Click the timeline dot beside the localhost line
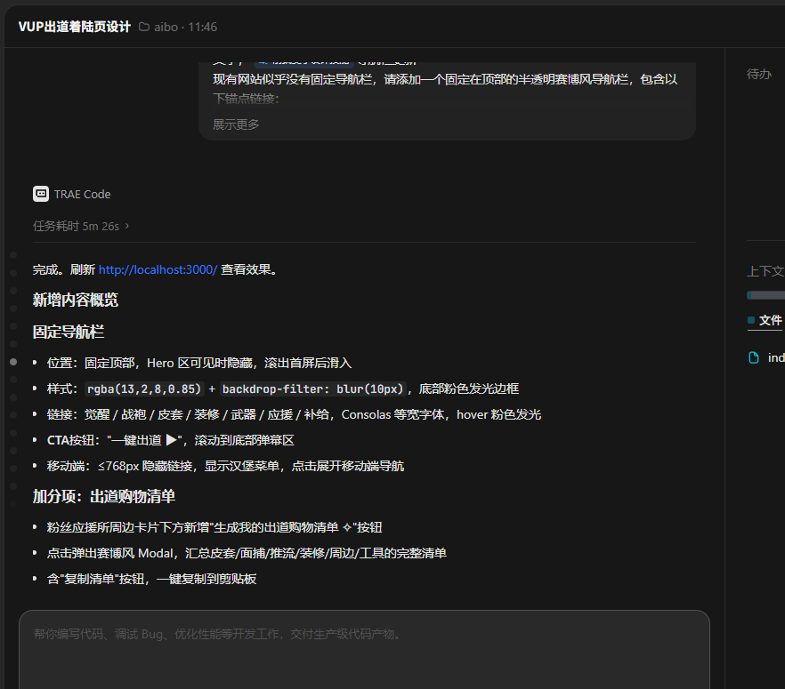 (13, 273)
